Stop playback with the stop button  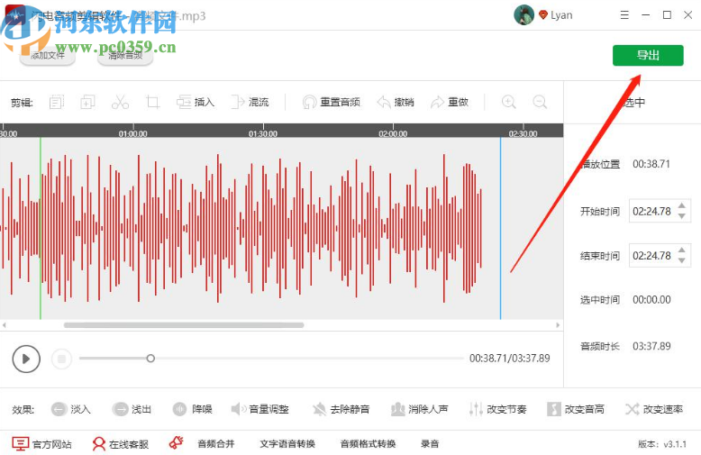[x=61, y=359]
